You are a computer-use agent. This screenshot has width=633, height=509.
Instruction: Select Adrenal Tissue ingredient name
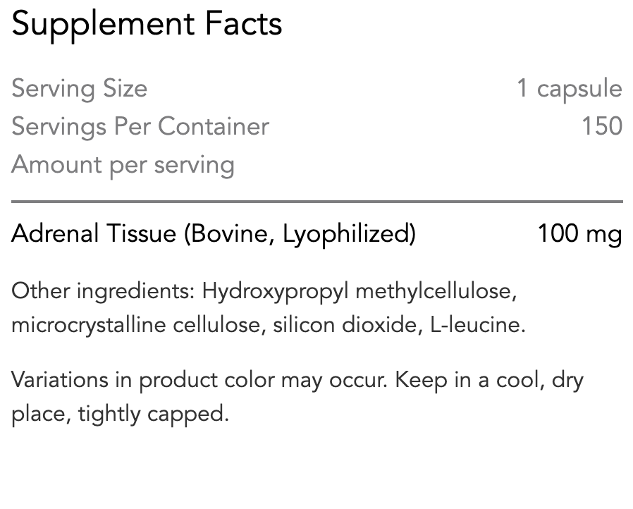[94, 234]
